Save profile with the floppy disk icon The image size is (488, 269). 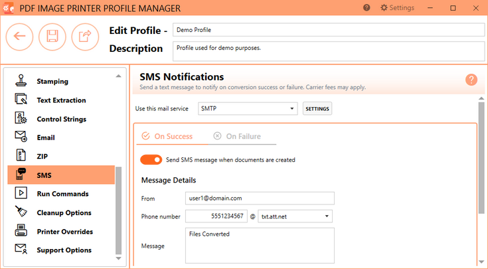[52, 37]
